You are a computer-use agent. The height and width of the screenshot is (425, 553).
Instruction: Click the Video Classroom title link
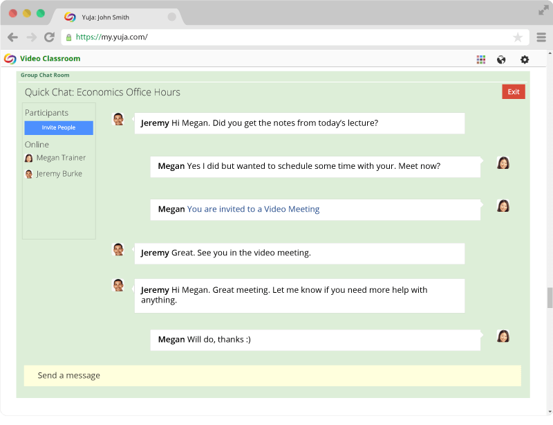[x=50, y=59]
